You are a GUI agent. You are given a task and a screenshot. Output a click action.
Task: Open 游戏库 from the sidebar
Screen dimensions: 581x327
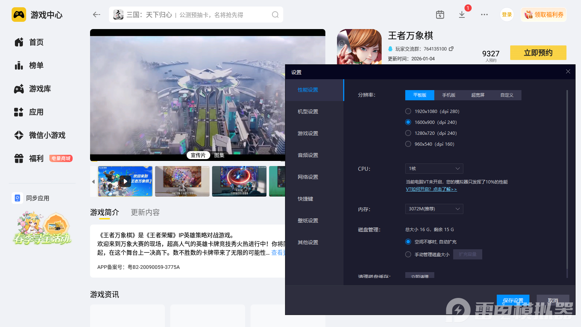(x=33, y=89)
